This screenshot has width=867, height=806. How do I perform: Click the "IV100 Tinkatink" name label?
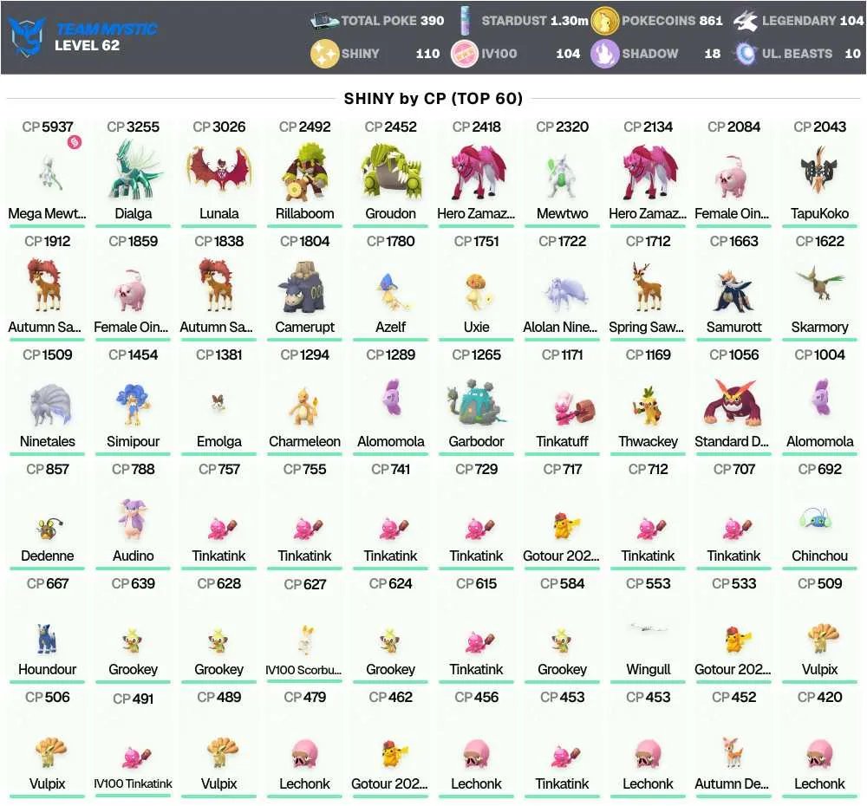[134, 783]
